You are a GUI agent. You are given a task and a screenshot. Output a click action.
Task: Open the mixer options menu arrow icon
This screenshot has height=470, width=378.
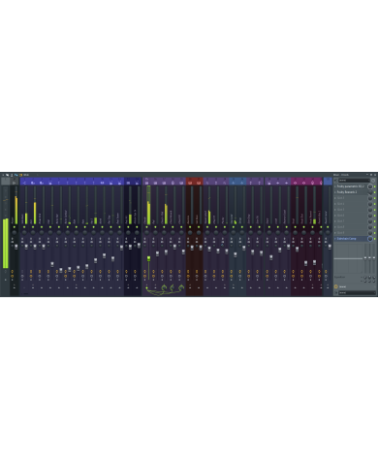3,175
